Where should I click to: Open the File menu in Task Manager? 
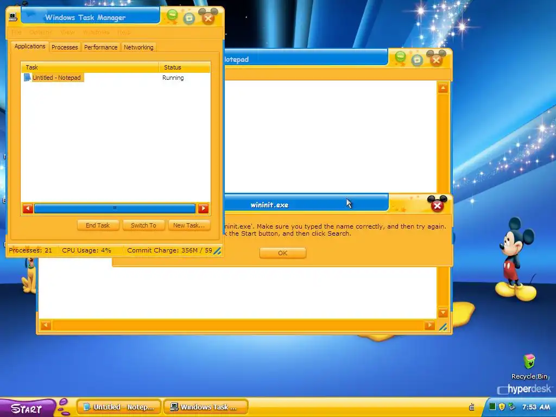(x=16, y=32)
